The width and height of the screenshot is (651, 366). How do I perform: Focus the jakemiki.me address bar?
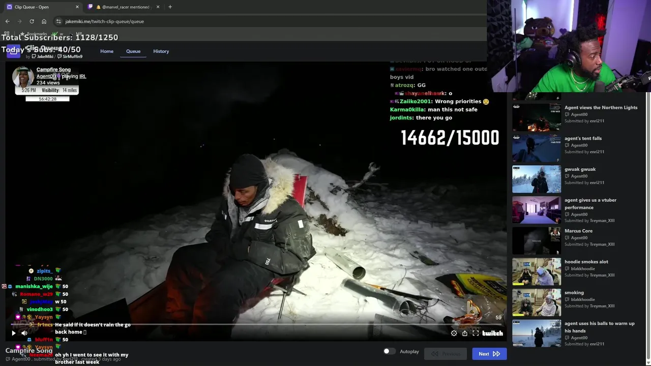tap(105, 21)
